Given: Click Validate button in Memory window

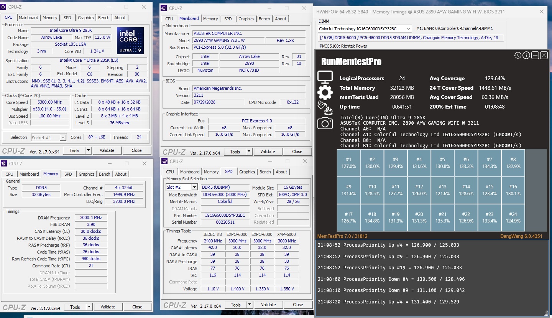Looking at the screenshot, I should [x=108, y=307].
